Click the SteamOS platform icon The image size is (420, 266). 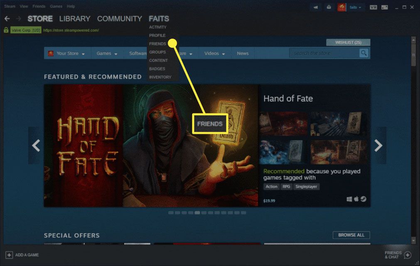tap(363, 199)
